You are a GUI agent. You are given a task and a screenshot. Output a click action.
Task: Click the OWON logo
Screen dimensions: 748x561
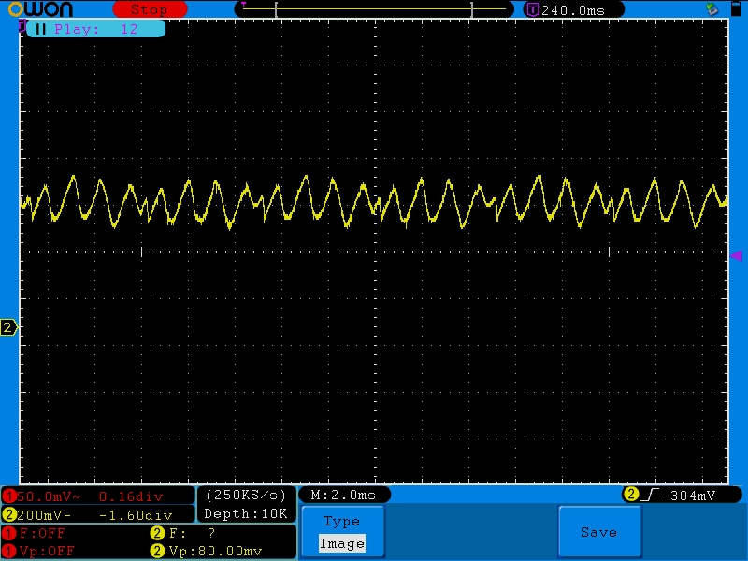(40, 9)
